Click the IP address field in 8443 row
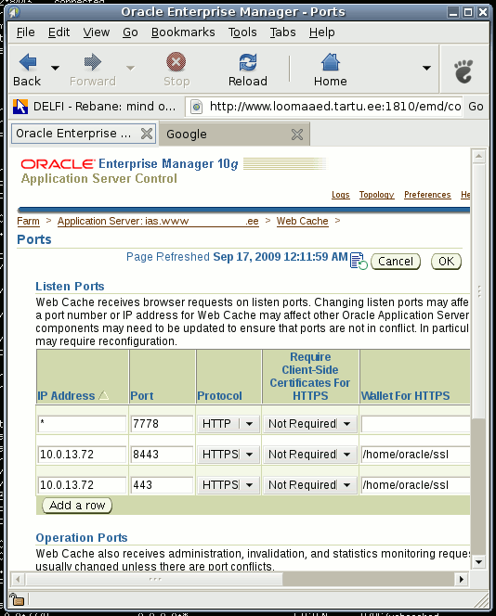Image resolution: width=496 pixels, height=616 pixels. tap(83, 455)
